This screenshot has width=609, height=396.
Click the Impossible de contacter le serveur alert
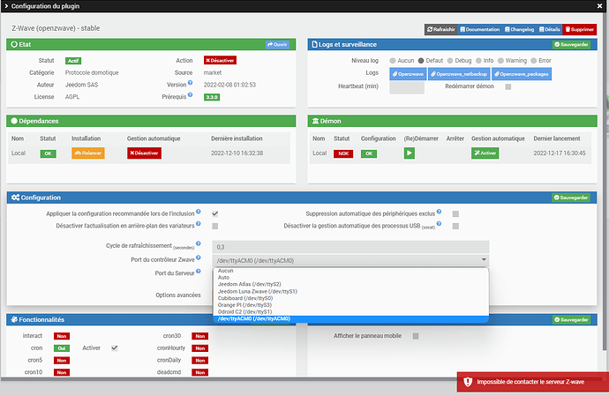click(x=532, y=382)
